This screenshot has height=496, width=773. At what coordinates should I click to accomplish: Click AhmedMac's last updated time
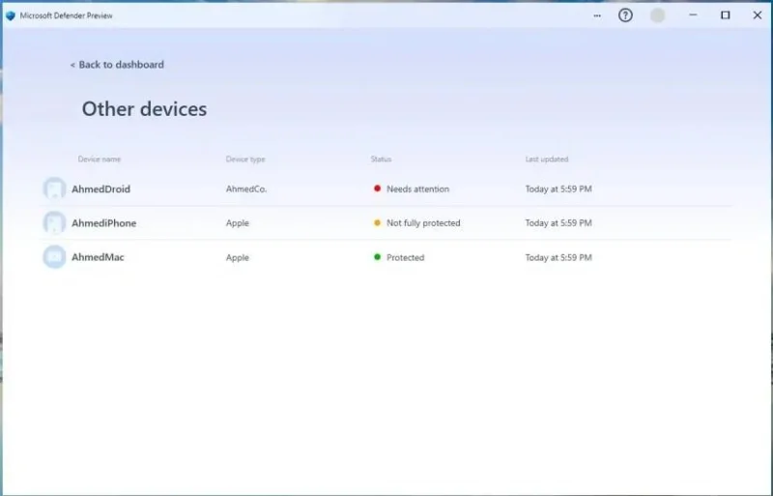[558, 257]
